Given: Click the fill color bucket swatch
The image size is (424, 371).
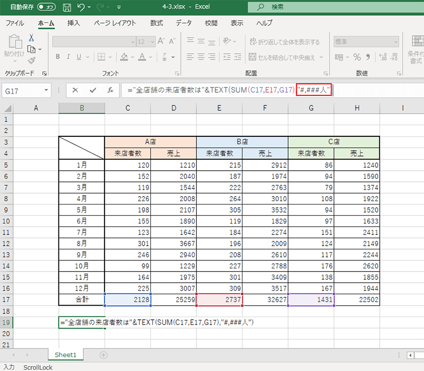Looking at the screenshot, I should [x=124, y=57].
